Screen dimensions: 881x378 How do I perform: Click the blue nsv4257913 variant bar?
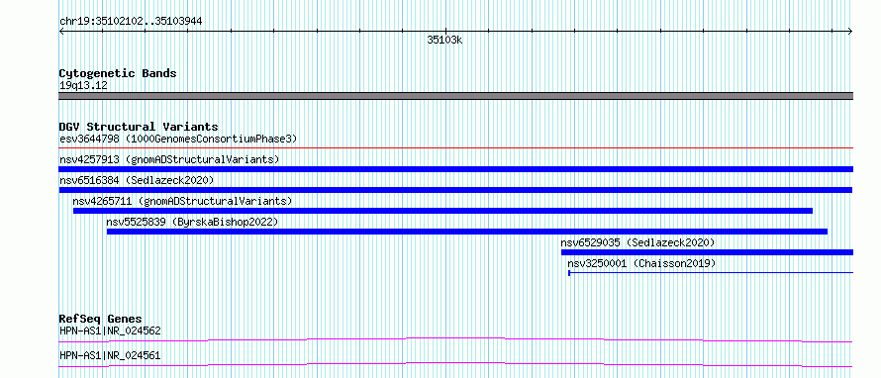[x=455, y=169]
